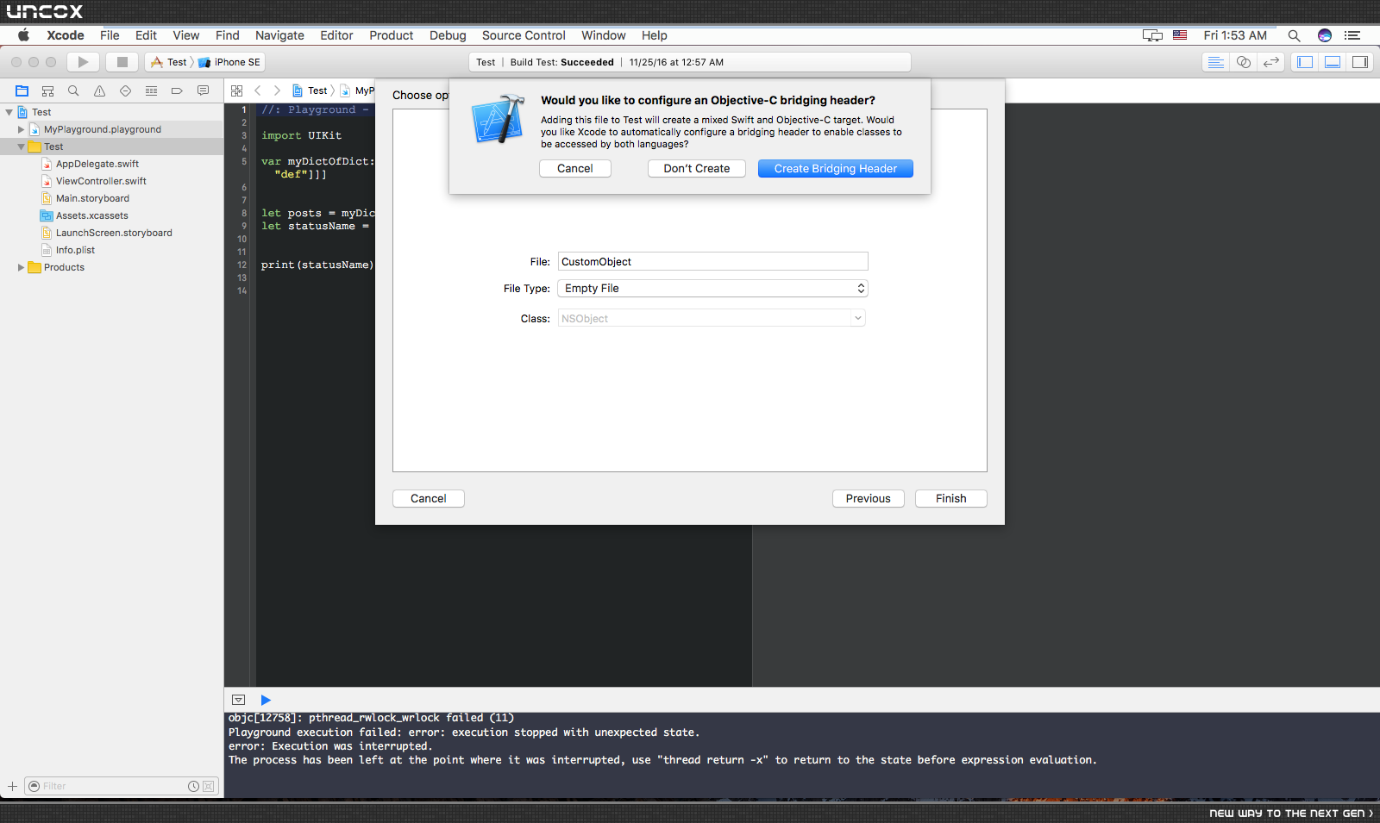Open the Editor menu
Image resolution: width=1380 pixels, height=823 pixels.
[336, 35]
